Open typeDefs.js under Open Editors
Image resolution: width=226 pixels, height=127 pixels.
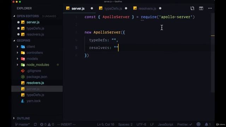(35, 28)
